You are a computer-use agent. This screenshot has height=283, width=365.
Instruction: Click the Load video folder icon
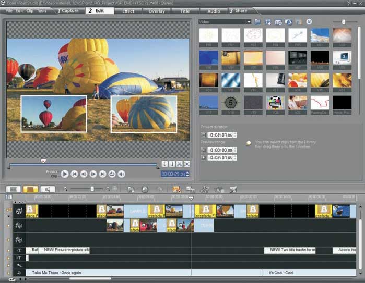point(258,22)
